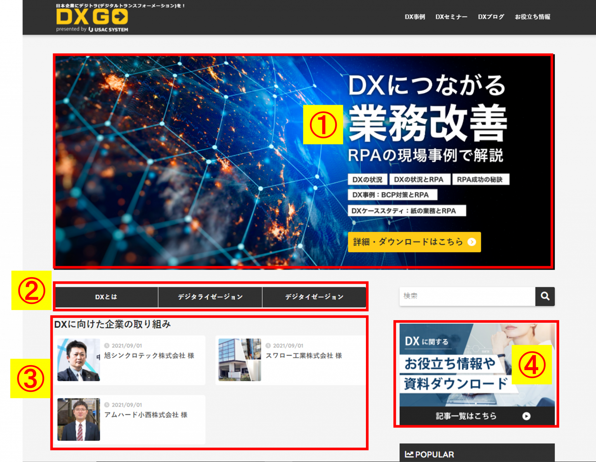Click the アムハード小西 article thumbnail photo
The width and height of the screenshot is (596, 462).
click(78, 419)
